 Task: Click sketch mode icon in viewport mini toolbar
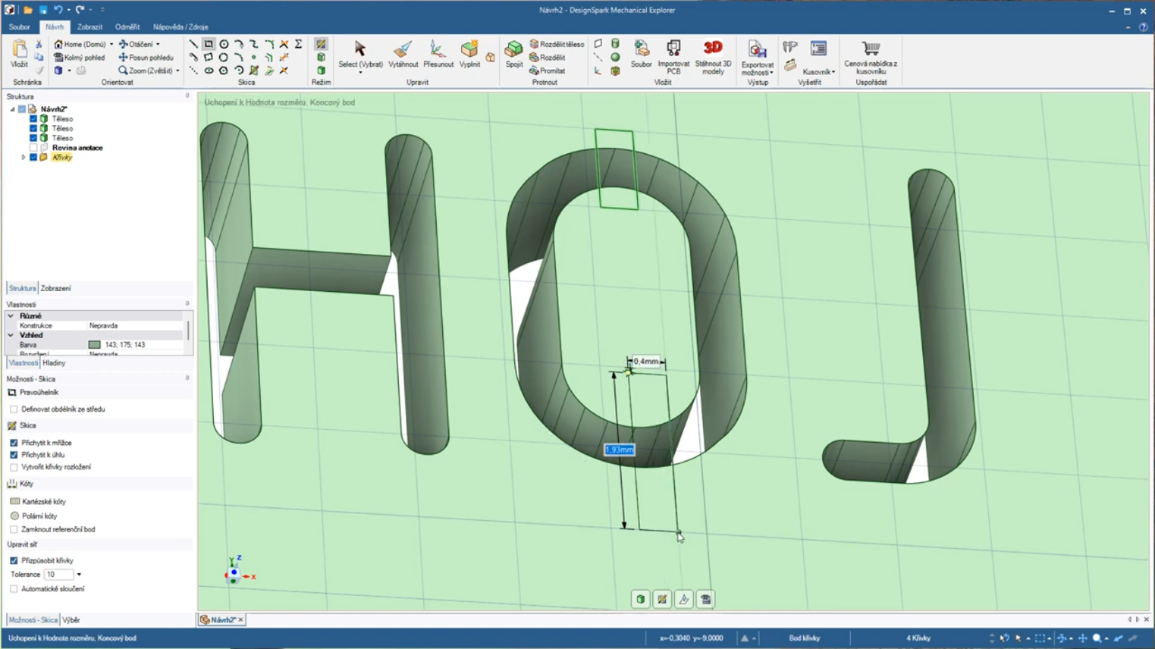click(x=662, y=599)
